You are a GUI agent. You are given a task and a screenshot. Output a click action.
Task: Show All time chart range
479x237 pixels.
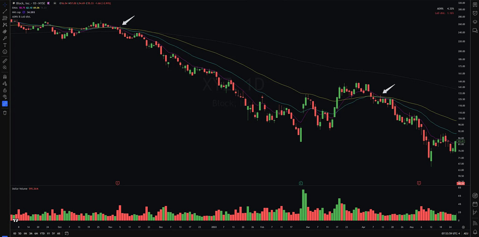tap(59, 233)
